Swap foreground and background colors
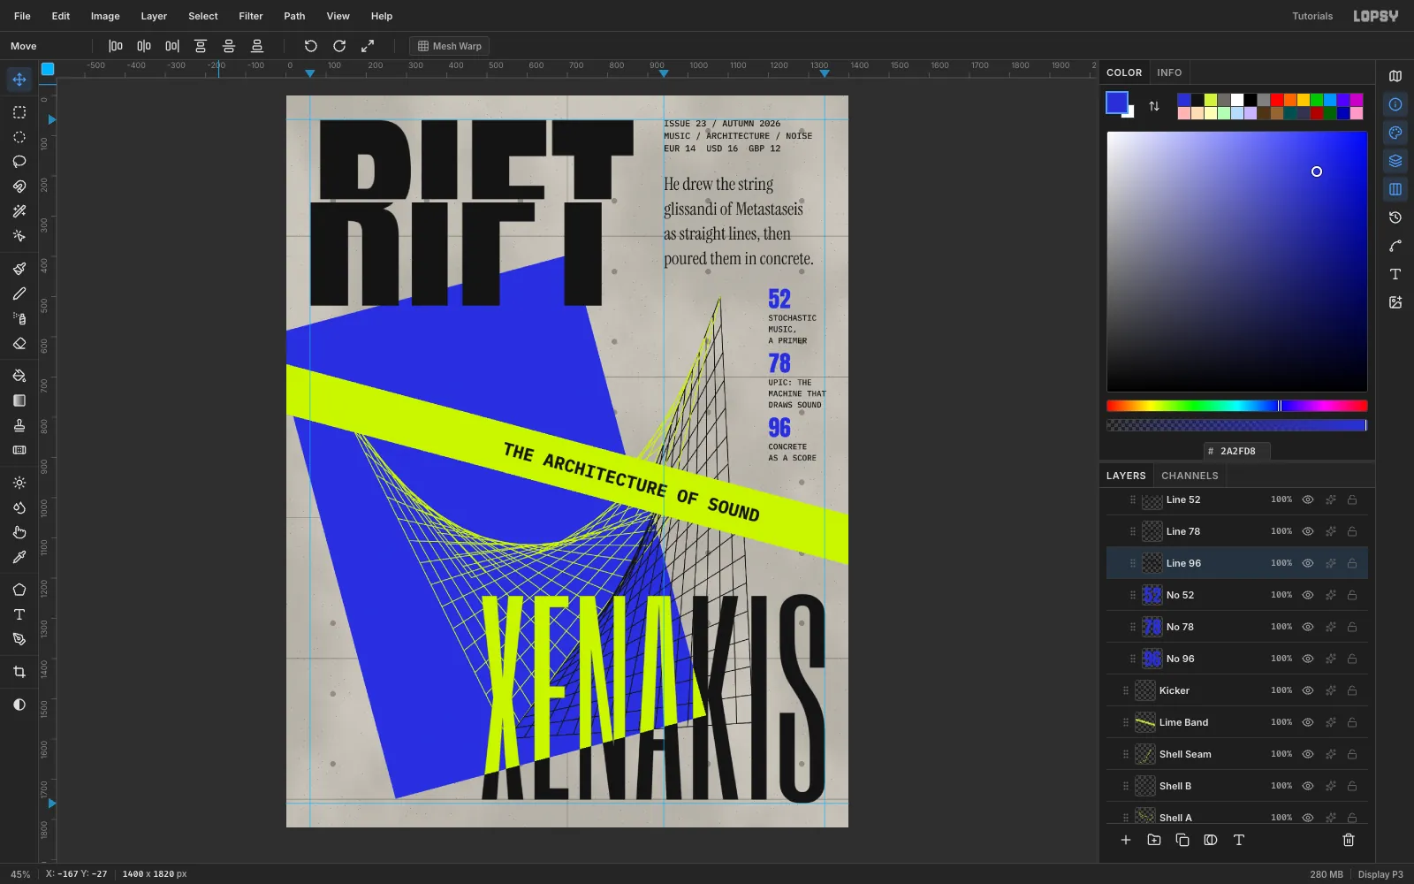1414x884 pixels. pyautogui.click(x=1154, y=106)
